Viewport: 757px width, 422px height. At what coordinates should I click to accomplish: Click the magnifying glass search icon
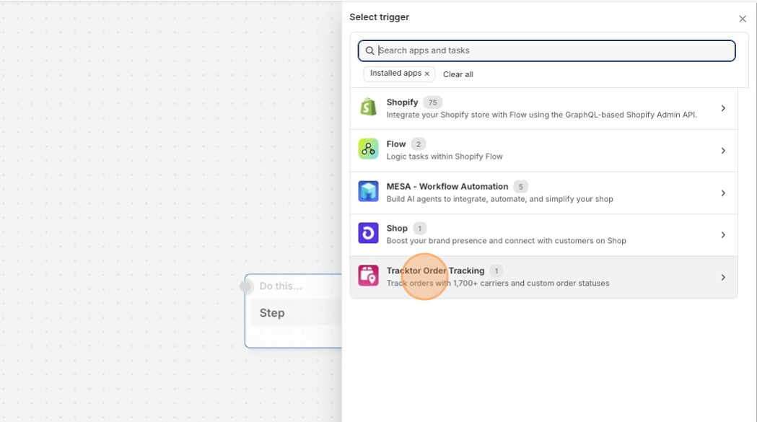[x=370, y=50]
